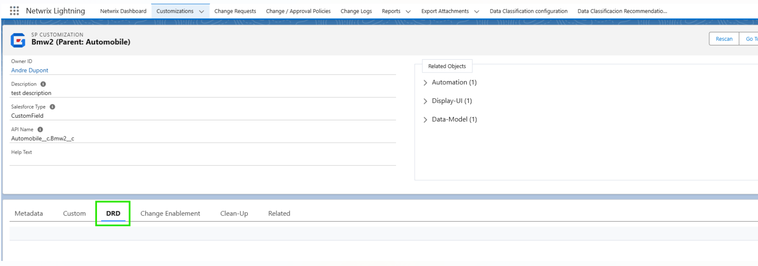Click the SP Customization record icon

pos(18,40)
